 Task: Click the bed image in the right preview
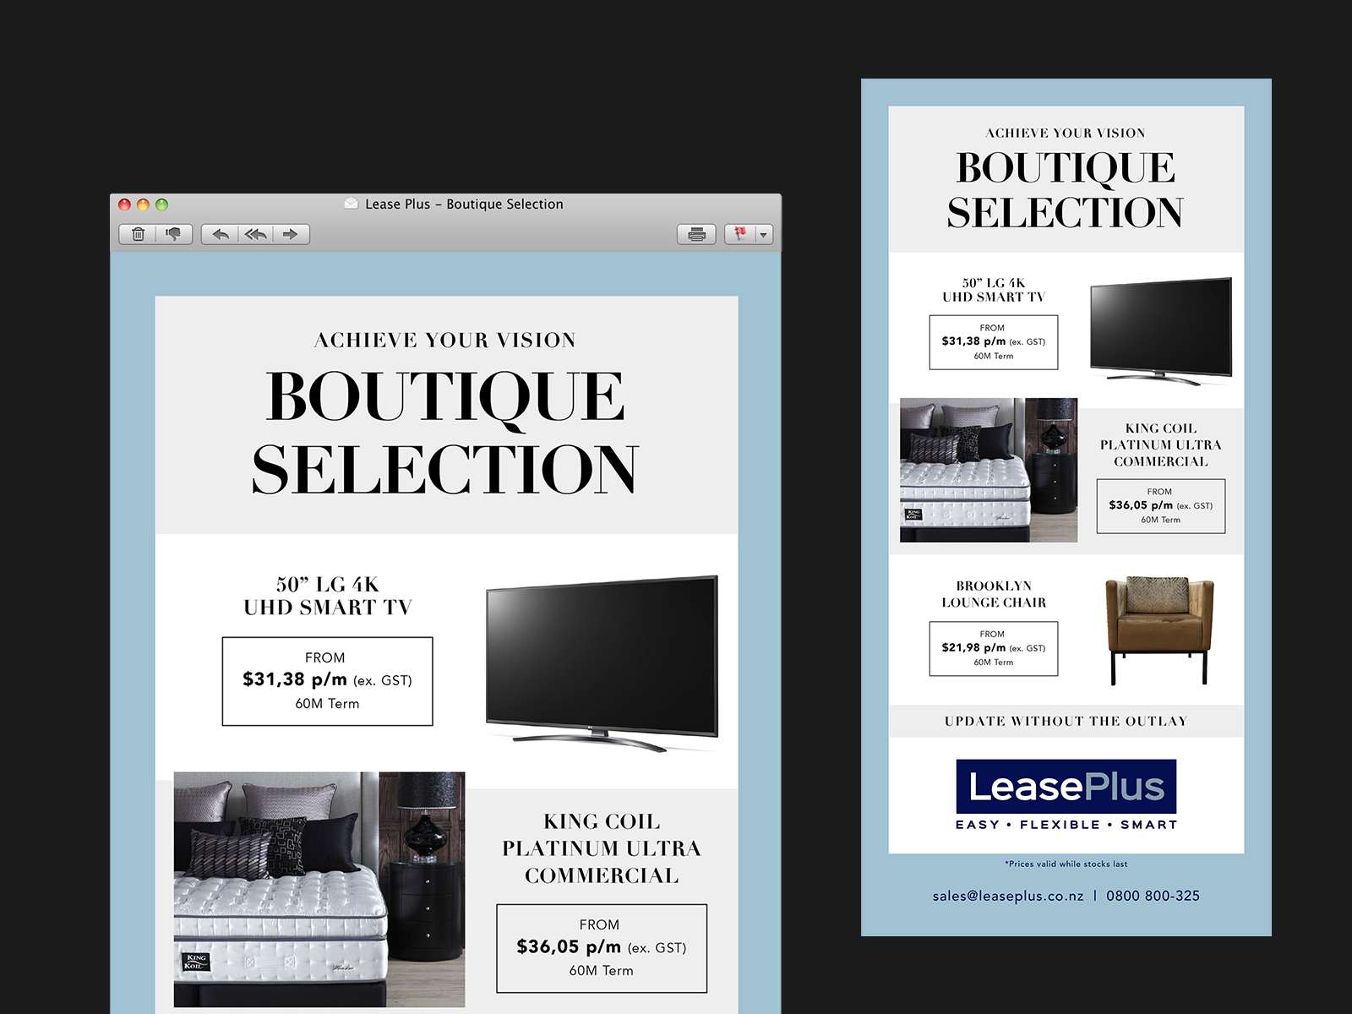point(989,470)
